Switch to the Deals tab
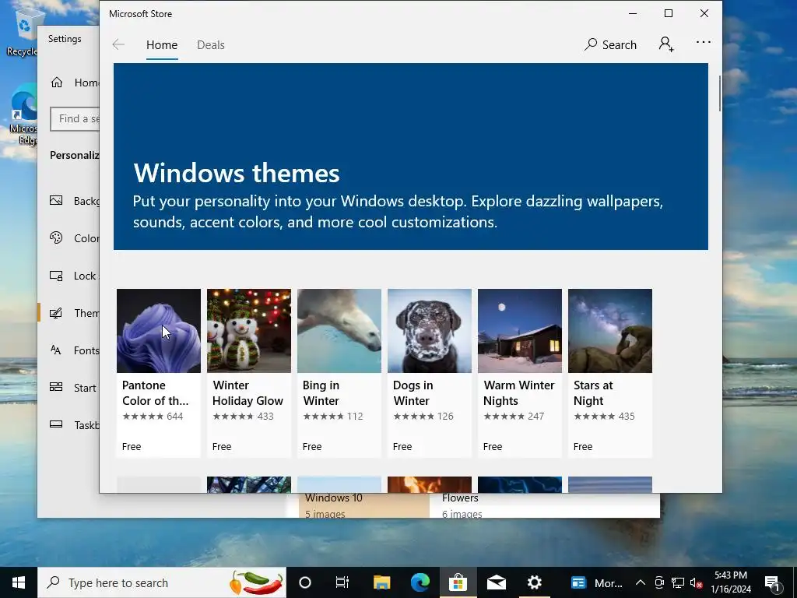Screen dimensions: 797x598 (210, 44)
